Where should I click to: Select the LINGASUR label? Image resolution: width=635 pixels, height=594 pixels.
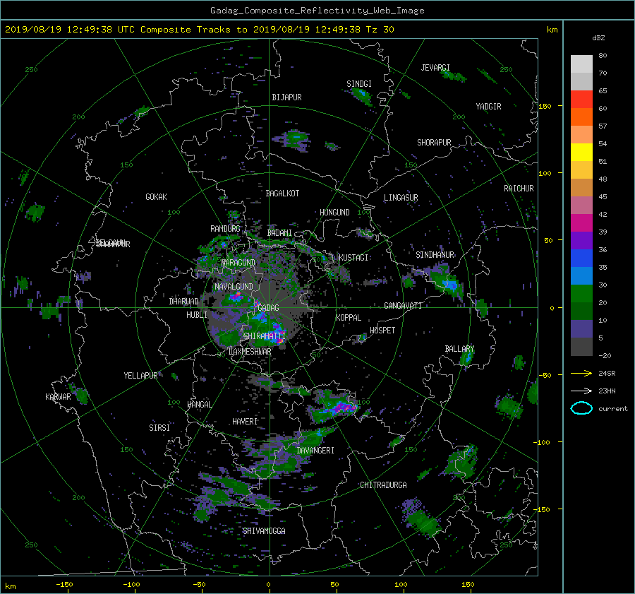click(x=401, y=198)
